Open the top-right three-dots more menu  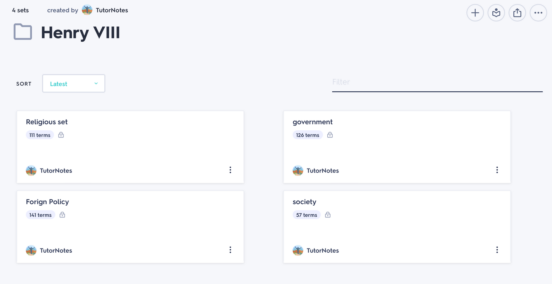pyautogui.click(x=538, y=13)
